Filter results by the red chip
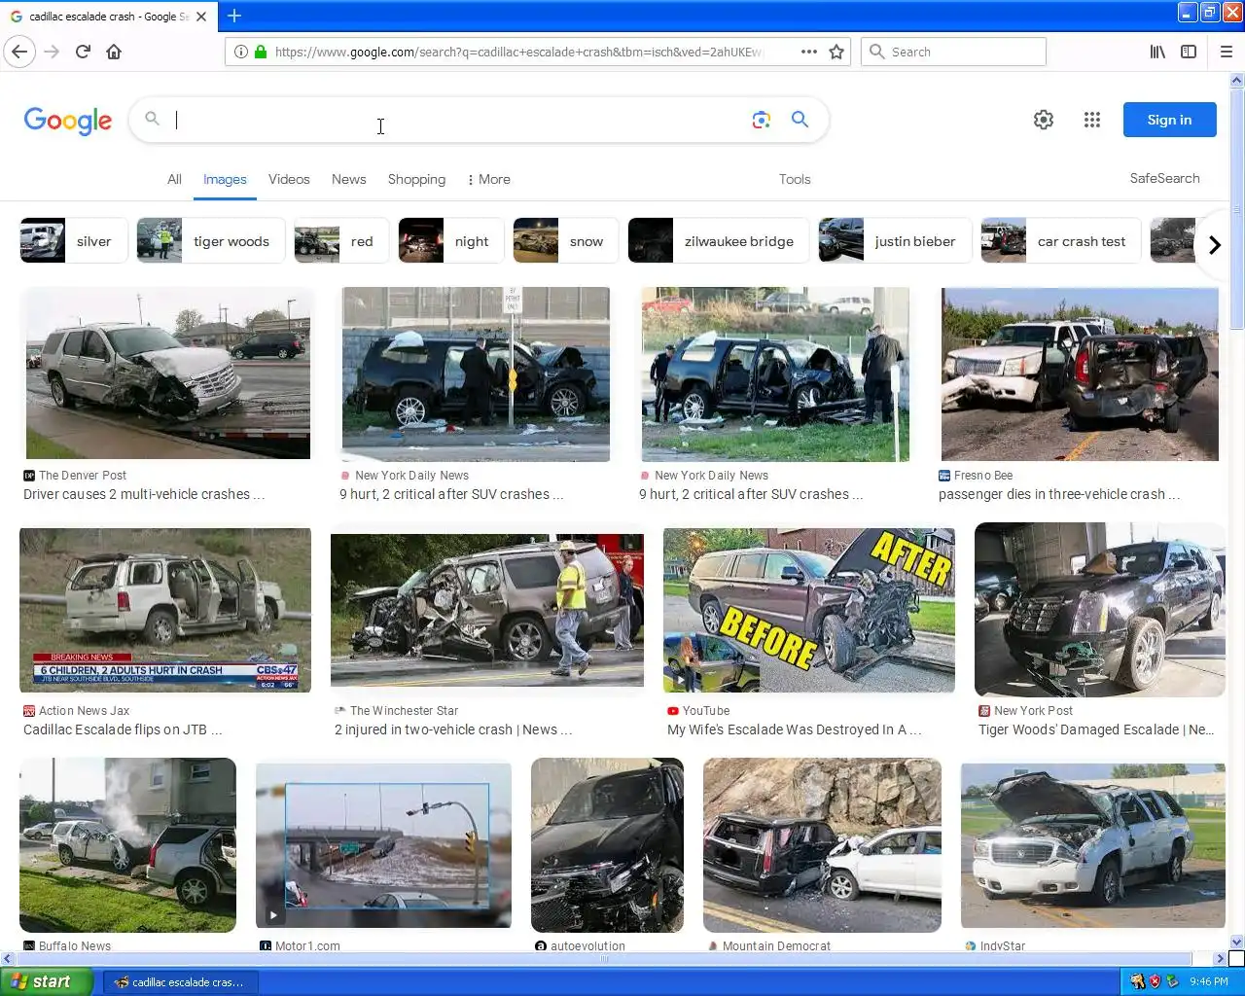 (341, 241)
